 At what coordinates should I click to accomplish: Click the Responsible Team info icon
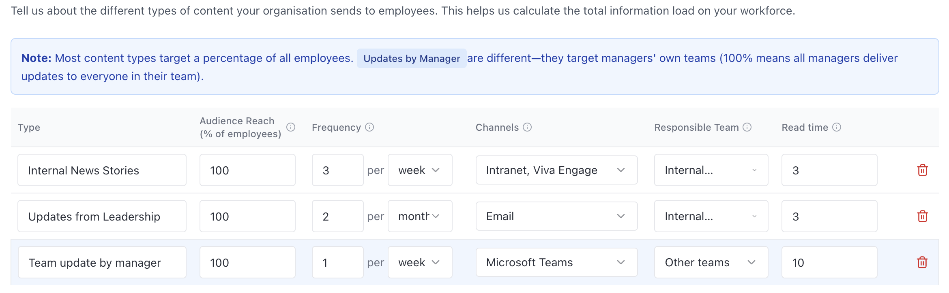coord(747,127)
